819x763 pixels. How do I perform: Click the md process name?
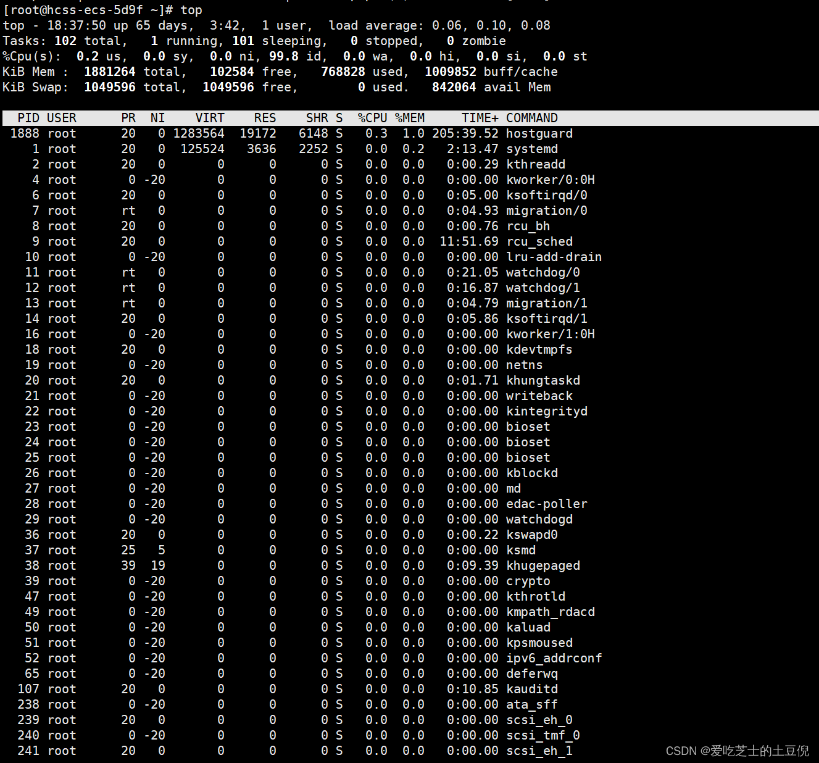click(x=513, y=488)
